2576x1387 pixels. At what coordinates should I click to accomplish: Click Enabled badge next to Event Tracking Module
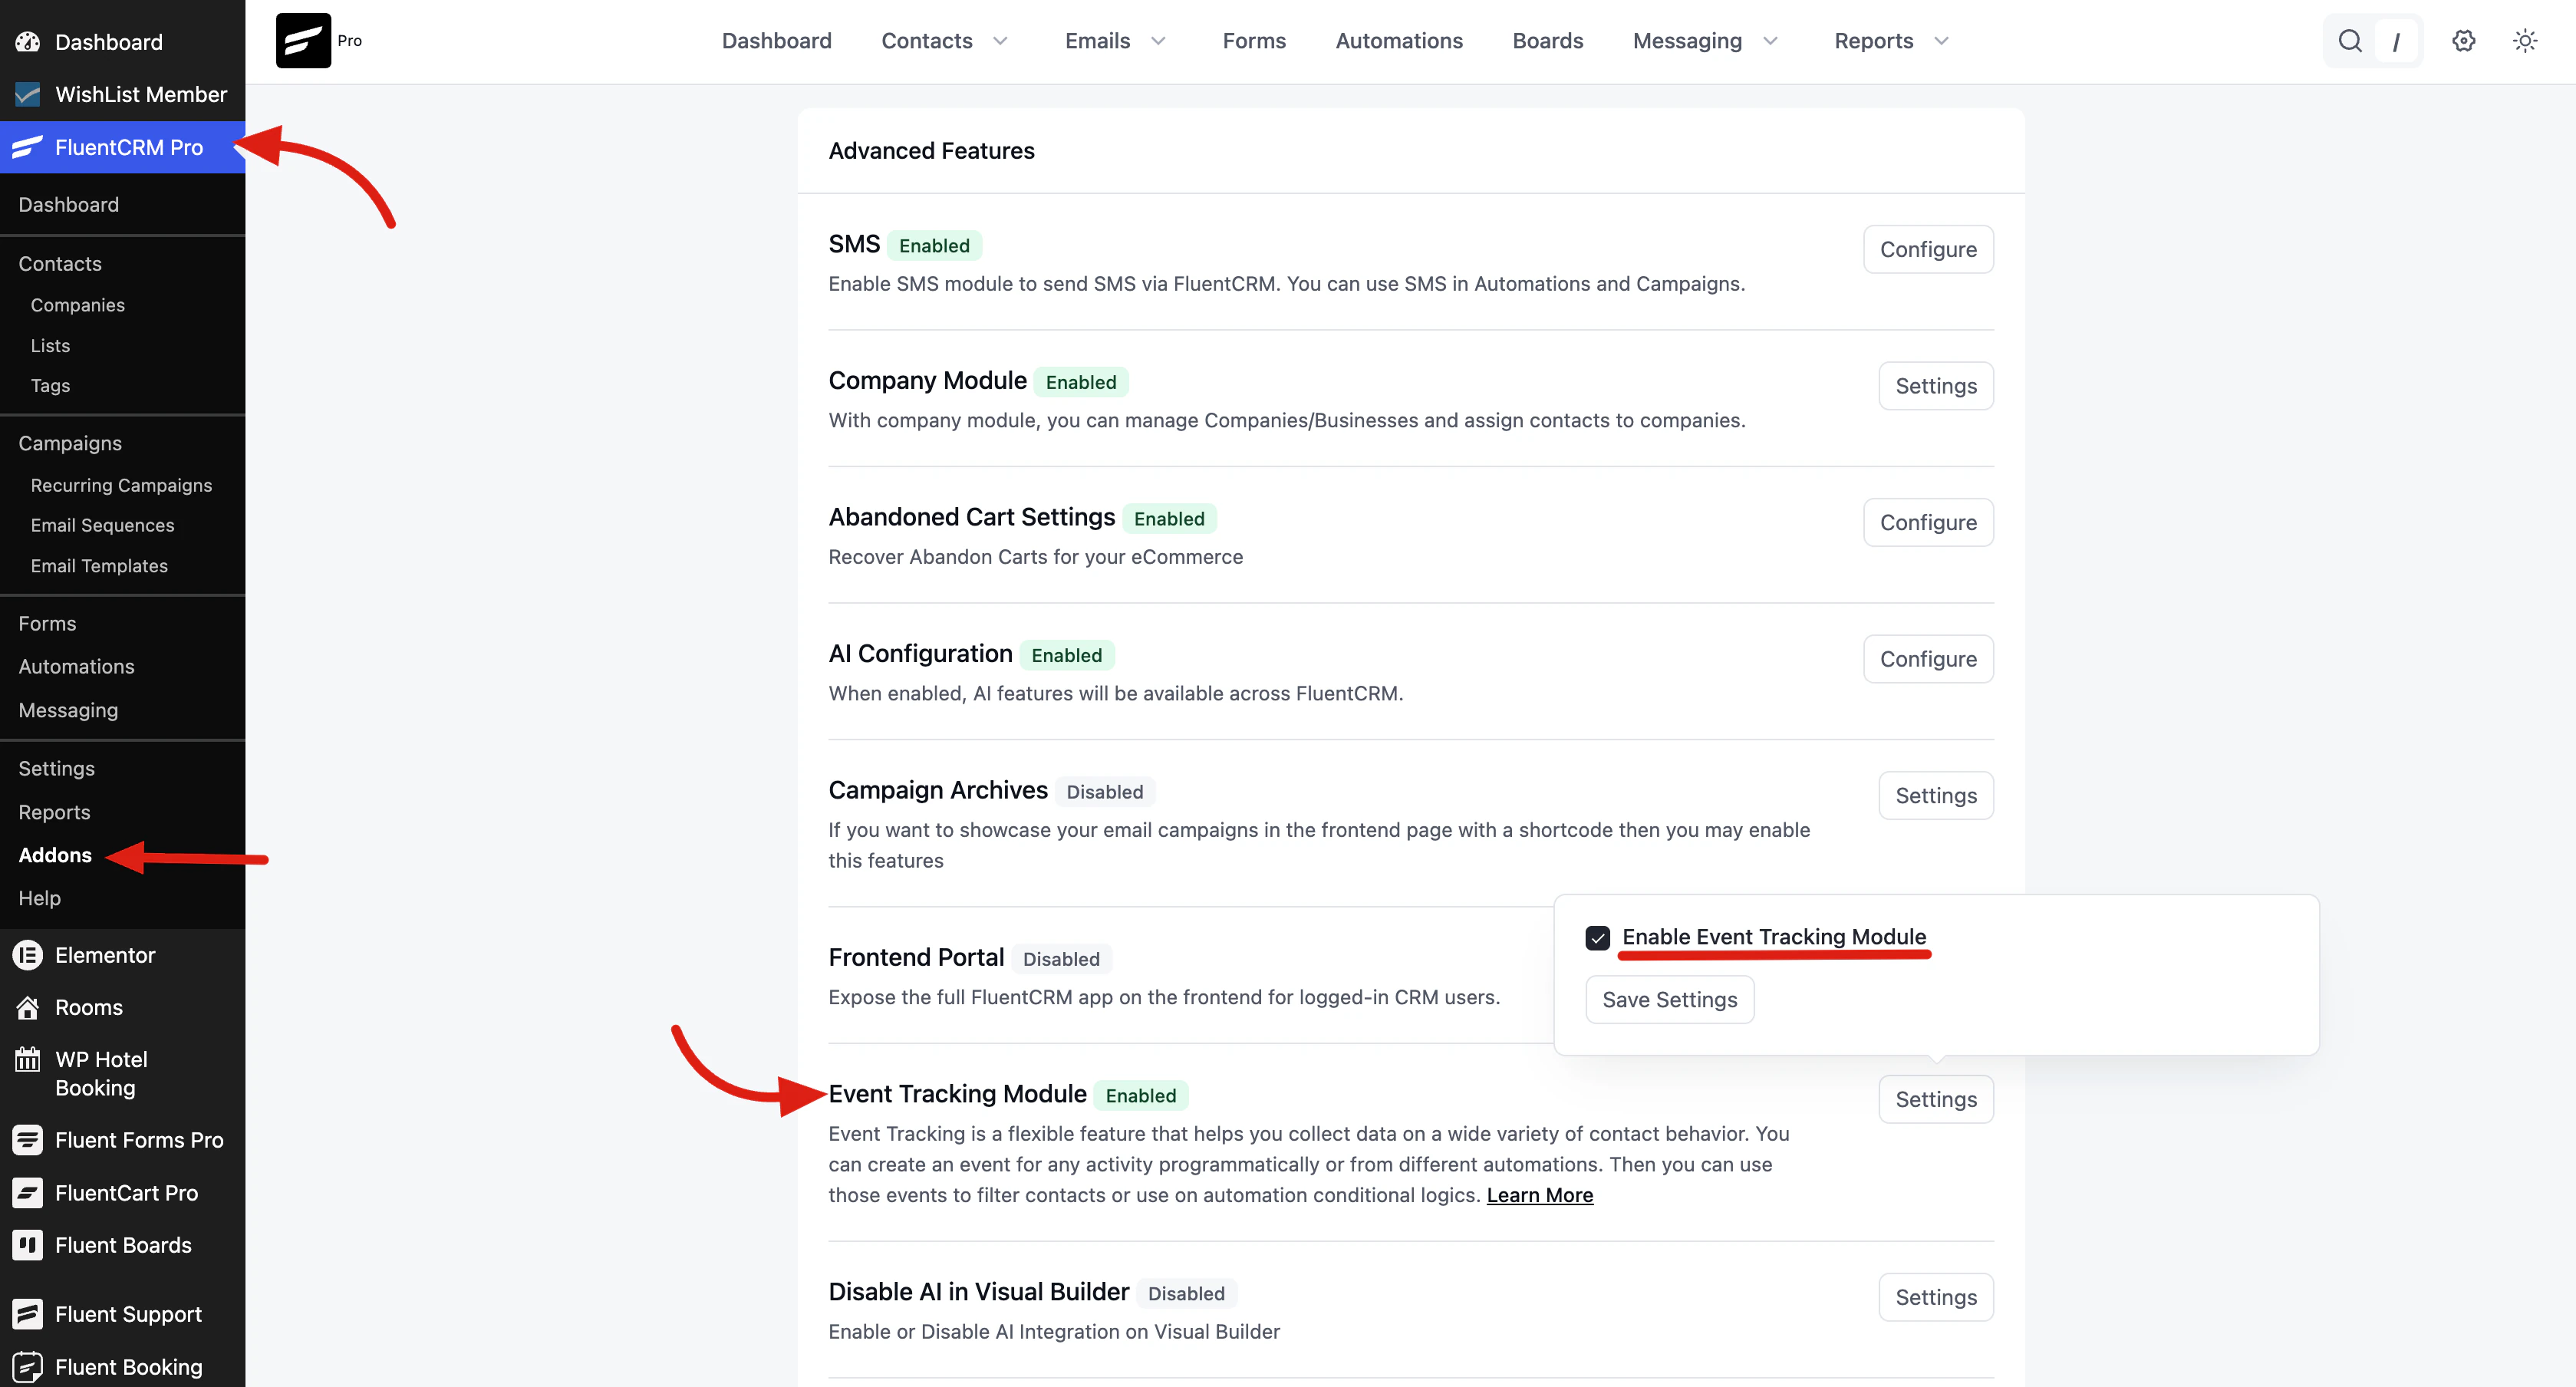point(1141,1095)
